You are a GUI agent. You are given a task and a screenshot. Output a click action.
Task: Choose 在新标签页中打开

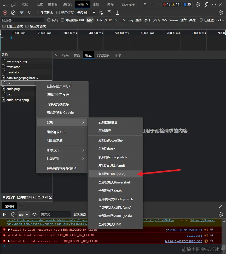62,86
